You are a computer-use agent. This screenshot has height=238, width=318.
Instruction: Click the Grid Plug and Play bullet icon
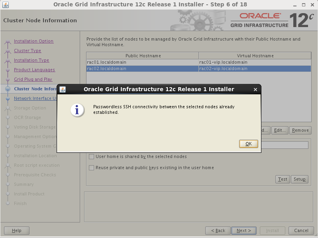[x=8, y=80]
